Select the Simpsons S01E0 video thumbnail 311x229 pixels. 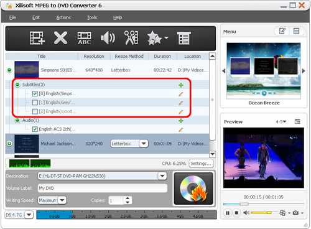coord(27,70)
